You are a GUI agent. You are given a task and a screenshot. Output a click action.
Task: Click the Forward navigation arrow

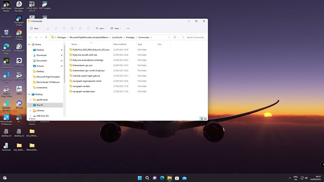click(x=36, y=38)
